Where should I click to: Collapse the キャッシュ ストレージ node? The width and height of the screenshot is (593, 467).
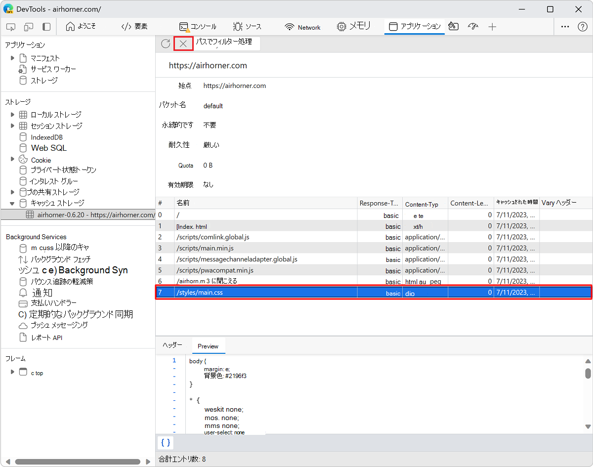pyautogui.click(x=13, y=203)
